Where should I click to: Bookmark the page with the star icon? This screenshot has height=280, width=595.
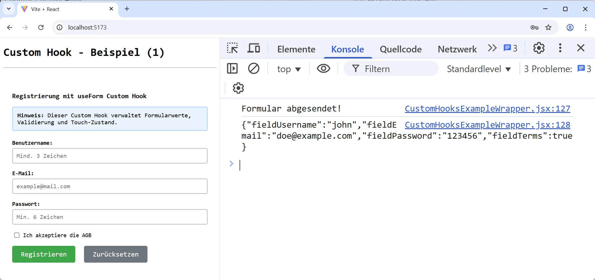pyautogui.click(x=549, y=27)
